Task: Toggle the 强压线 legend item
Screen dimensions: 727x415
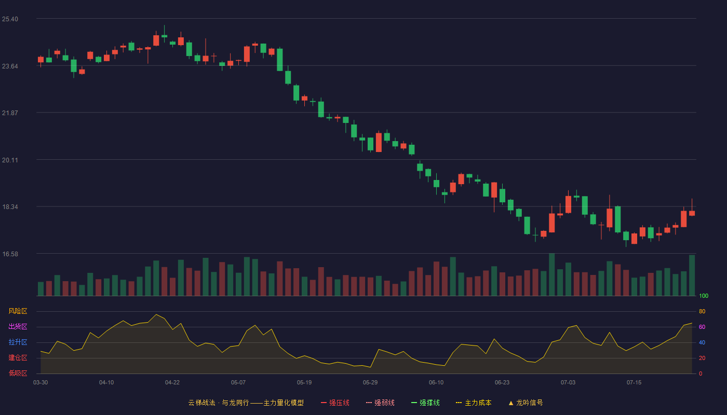Action: click(x=335, y=403)
